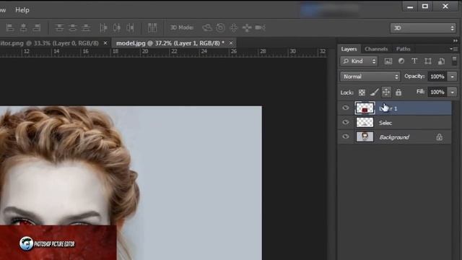
Task: Hide the Background layer eye icon
Action: 346,136
